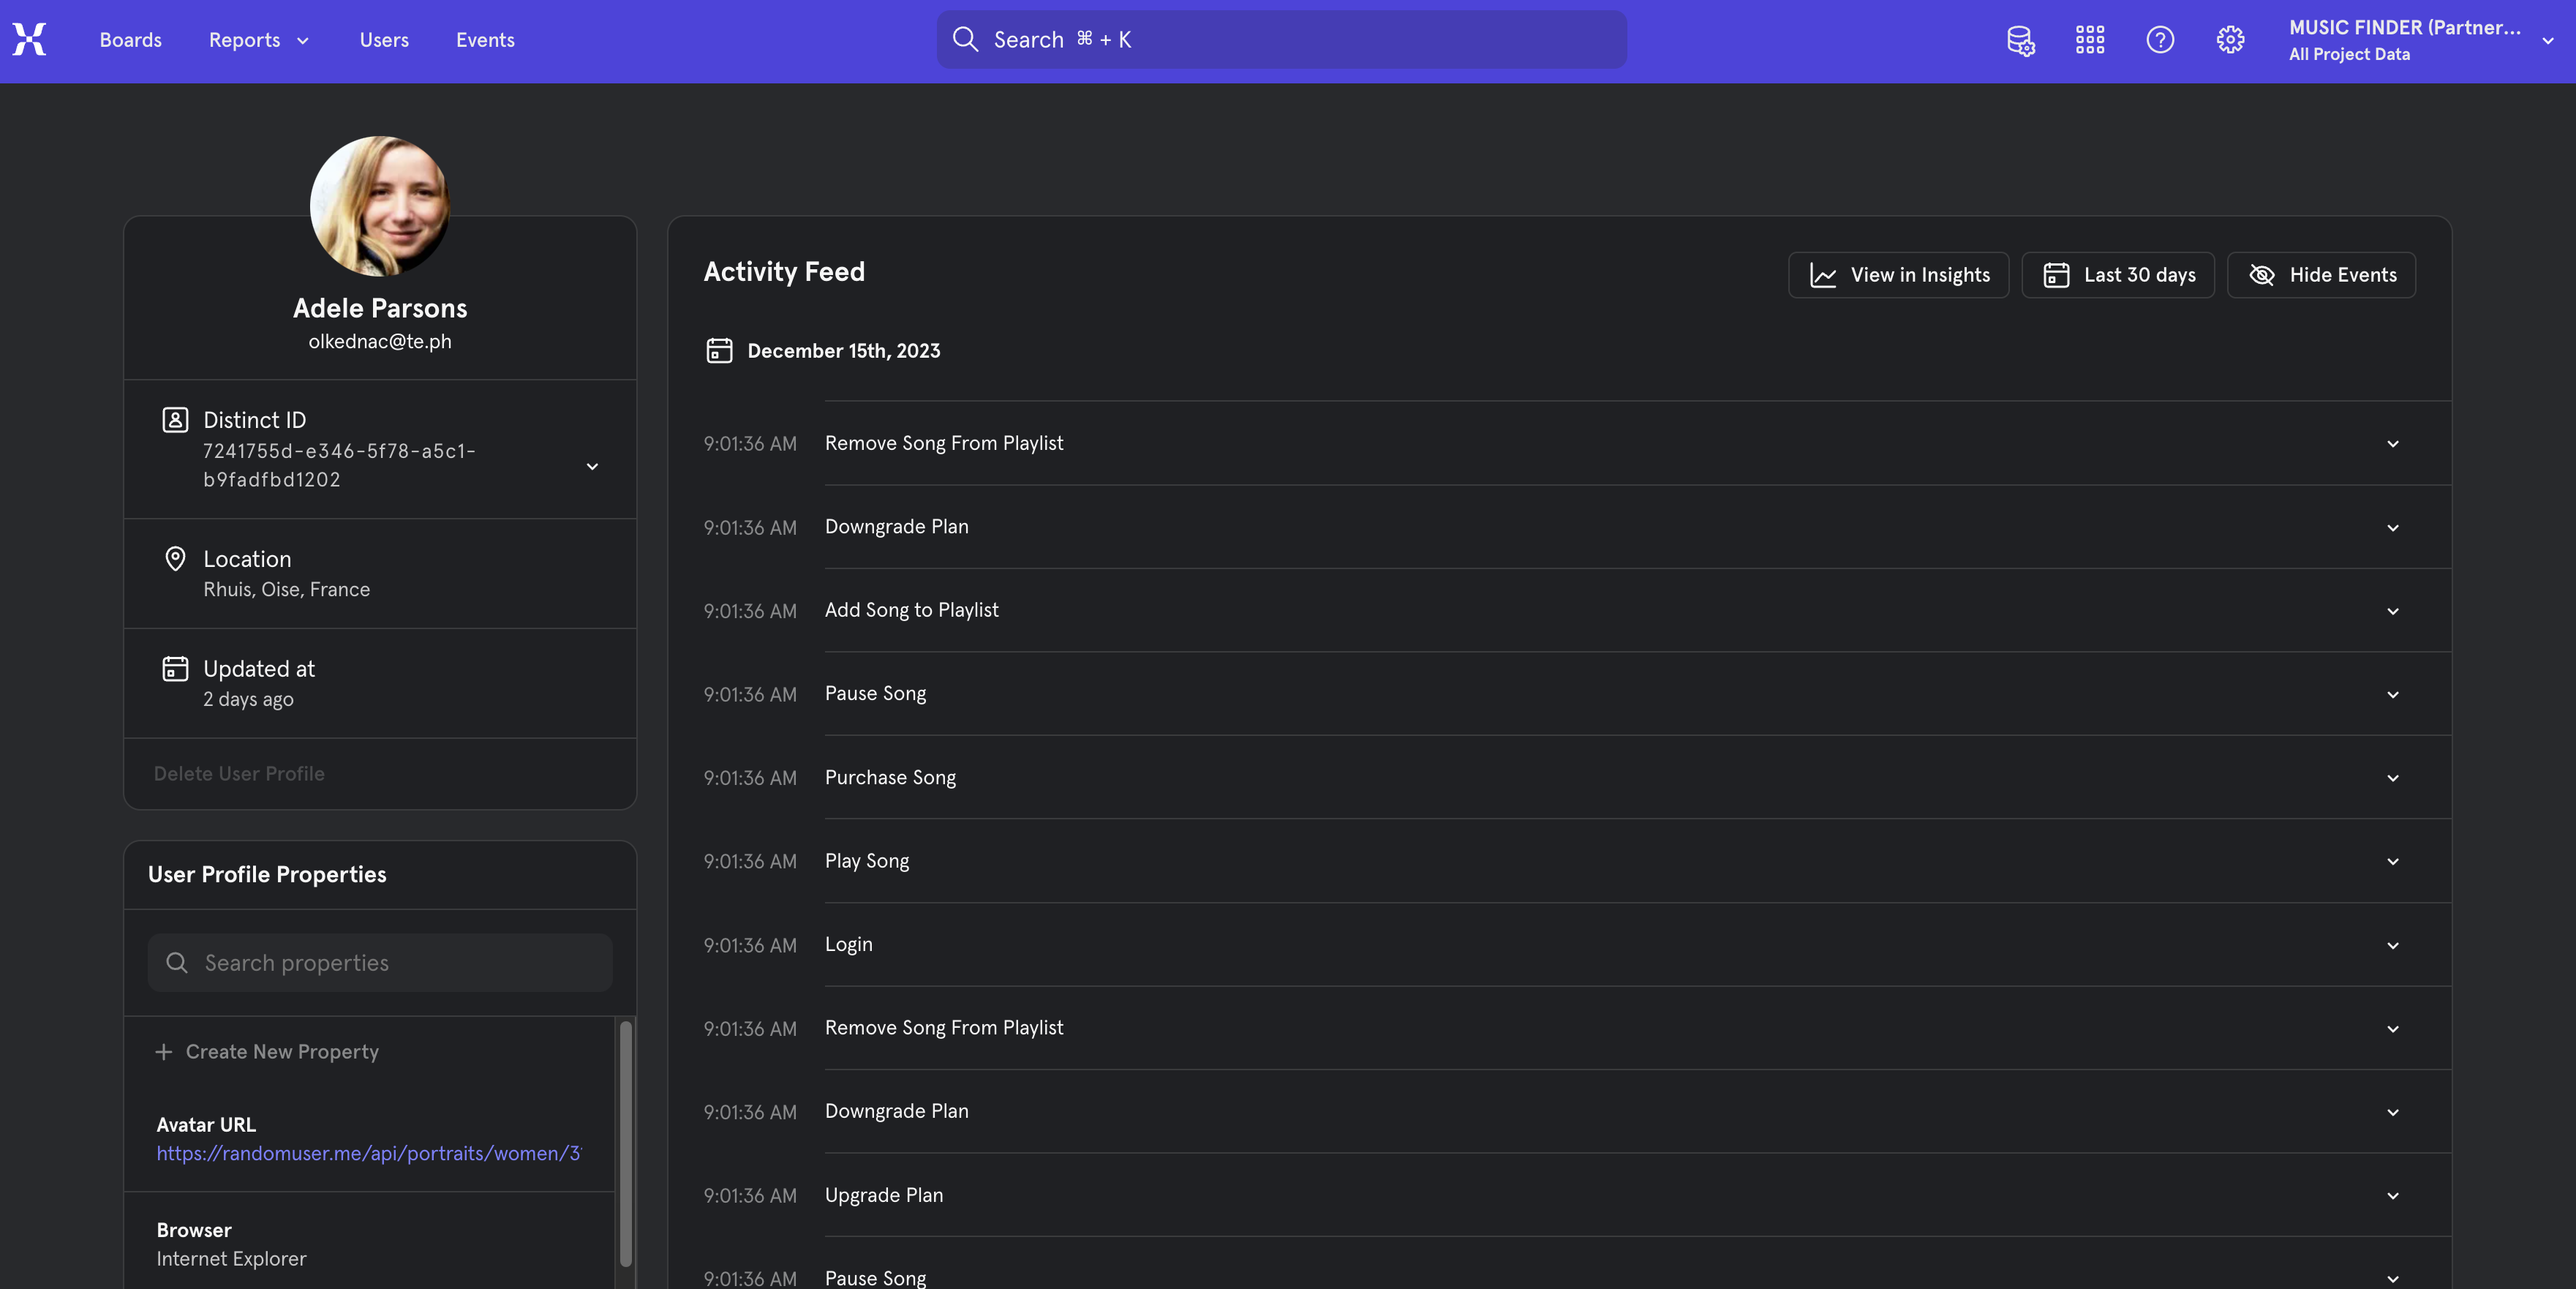Toggle Hide Events visibility
2576x1289 pixels.
tap(2321, 275)
